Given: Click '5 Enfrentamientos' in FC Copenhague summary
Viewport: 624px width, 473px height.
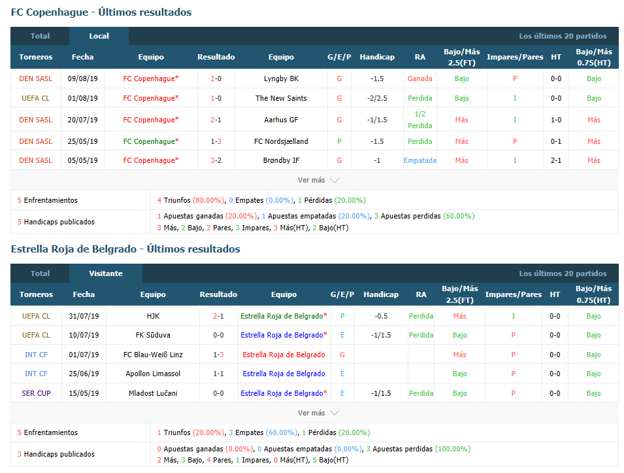Looking at the screenshot, I should pos(47,200).
